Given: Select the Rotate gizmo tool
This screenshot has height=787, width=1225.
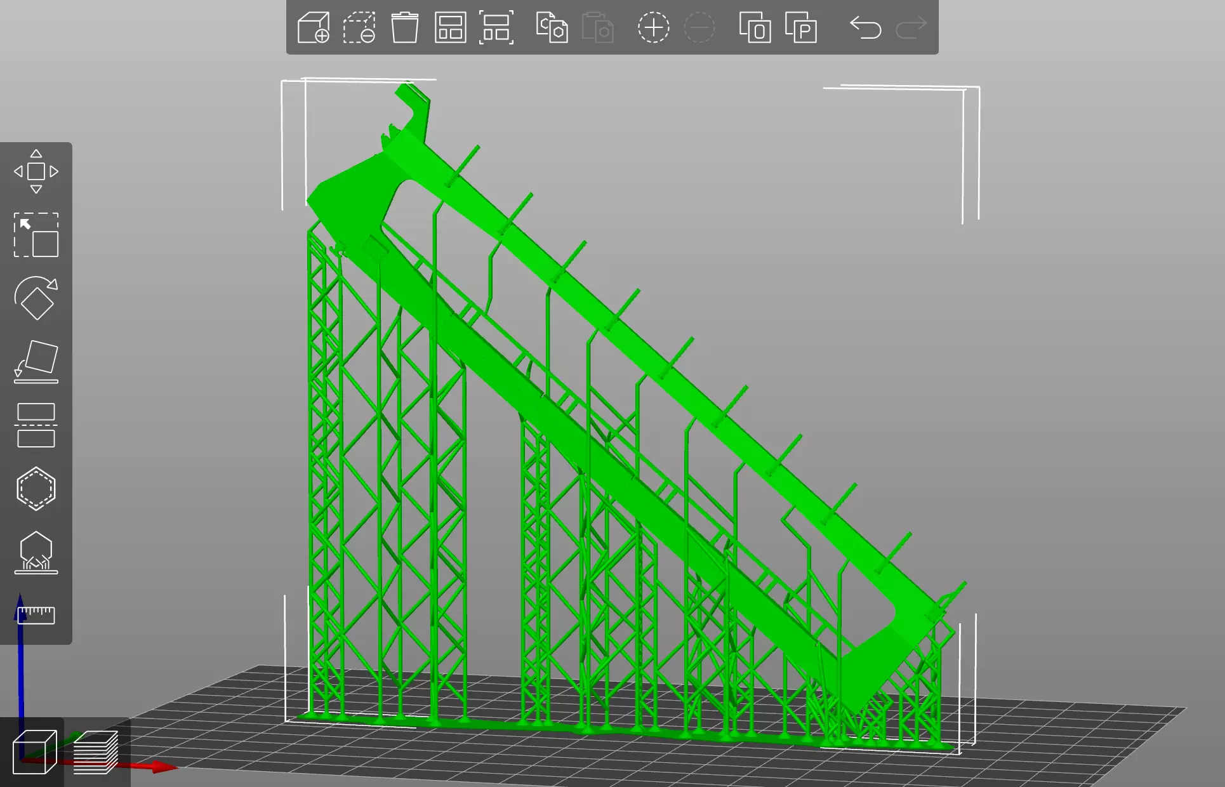Looking at the screenshot, I should click(x=36, y=298).
